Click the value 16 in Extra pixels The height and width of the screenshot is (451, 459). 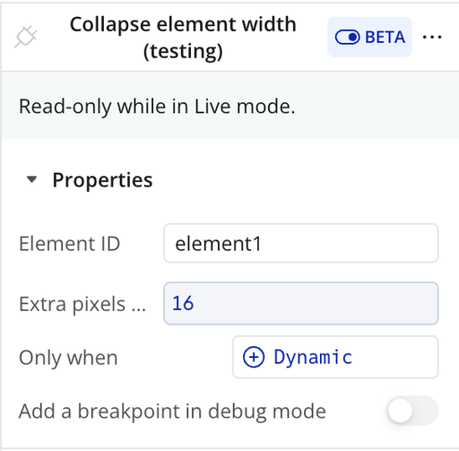(183, 303)
